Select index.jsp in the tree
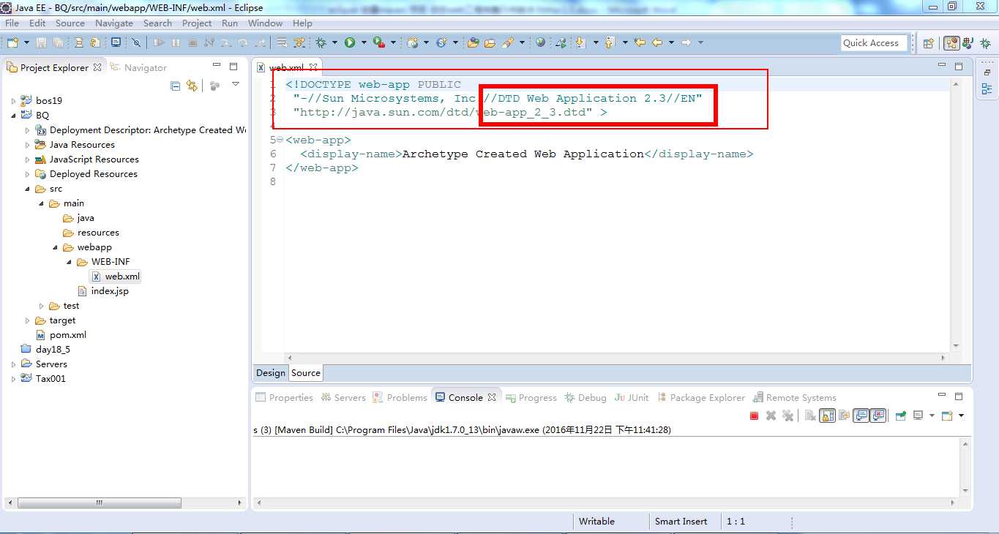Screen dimensions: 999x534 pos(102,291)
